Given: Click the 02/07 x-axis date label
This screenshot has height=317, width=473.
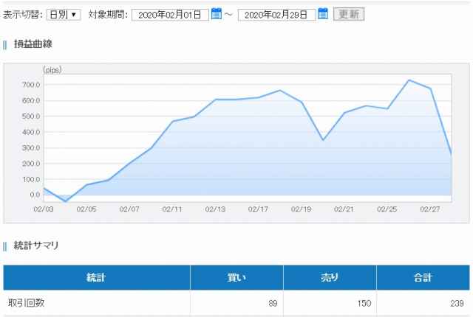Looking at the screenshot, I should point(129,209).
